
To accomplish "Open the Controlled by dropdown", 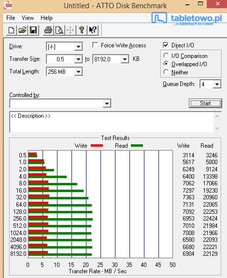I will tap(107, 104).
